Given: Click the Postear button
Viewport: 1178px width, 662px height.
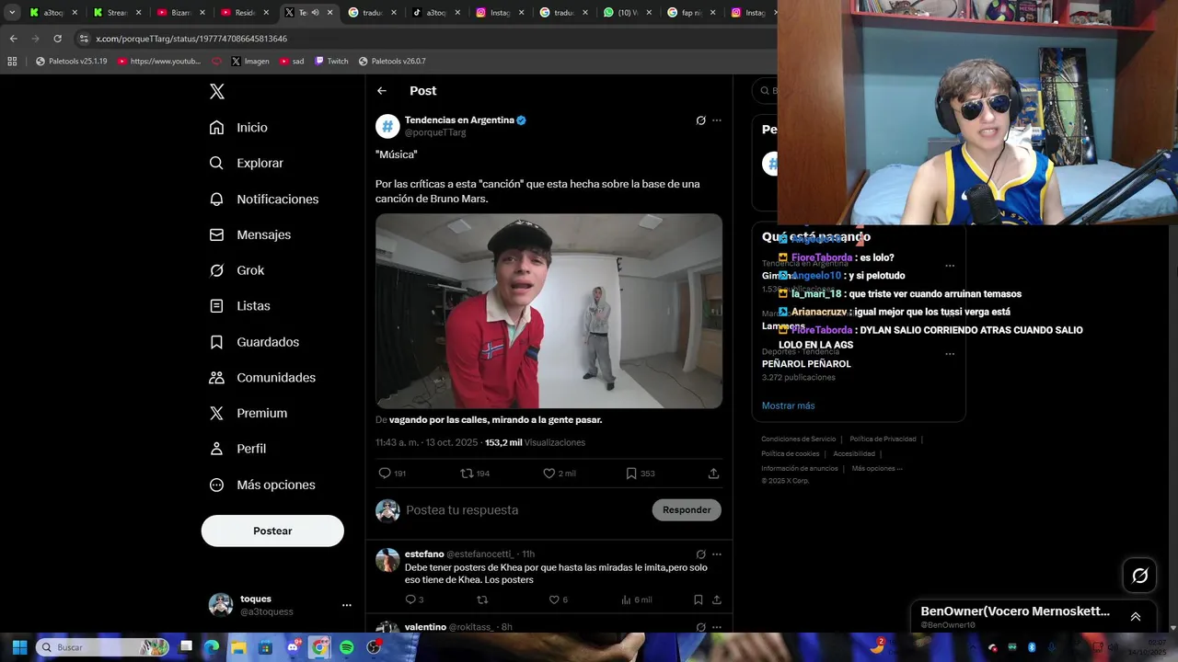Looking at the screenshot, I should pyautogui.click(x=272, y=531).
